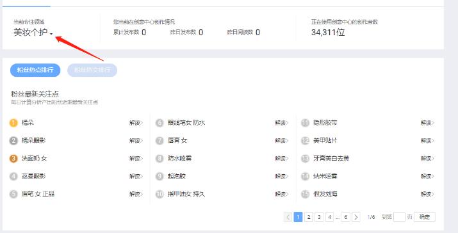Click the 累计发布数 statistic
This screenshot has height=233, width=458.
tap(129, 32)
